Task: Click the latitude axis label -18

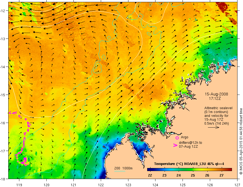Action: (x=2, y=179)
